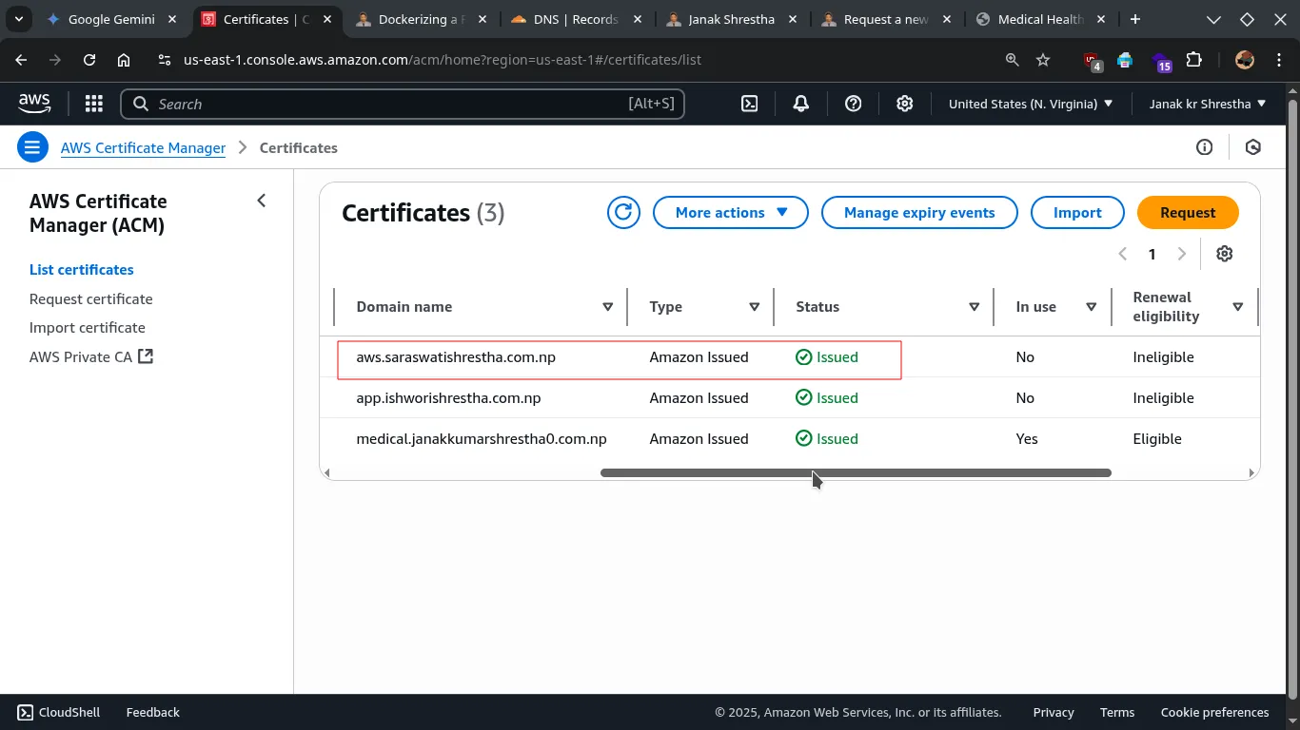Open the notifications bell

pos(801,104)
